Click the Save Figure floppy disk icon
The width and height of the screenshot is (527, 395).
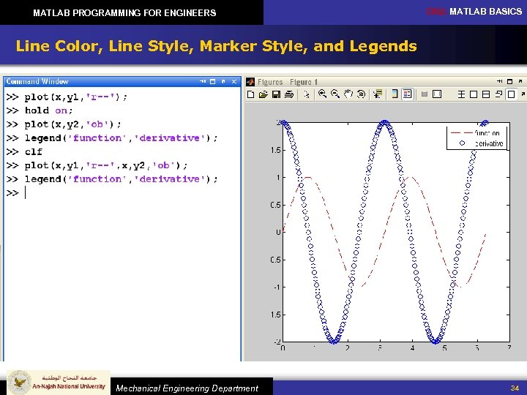click(276, 94)
